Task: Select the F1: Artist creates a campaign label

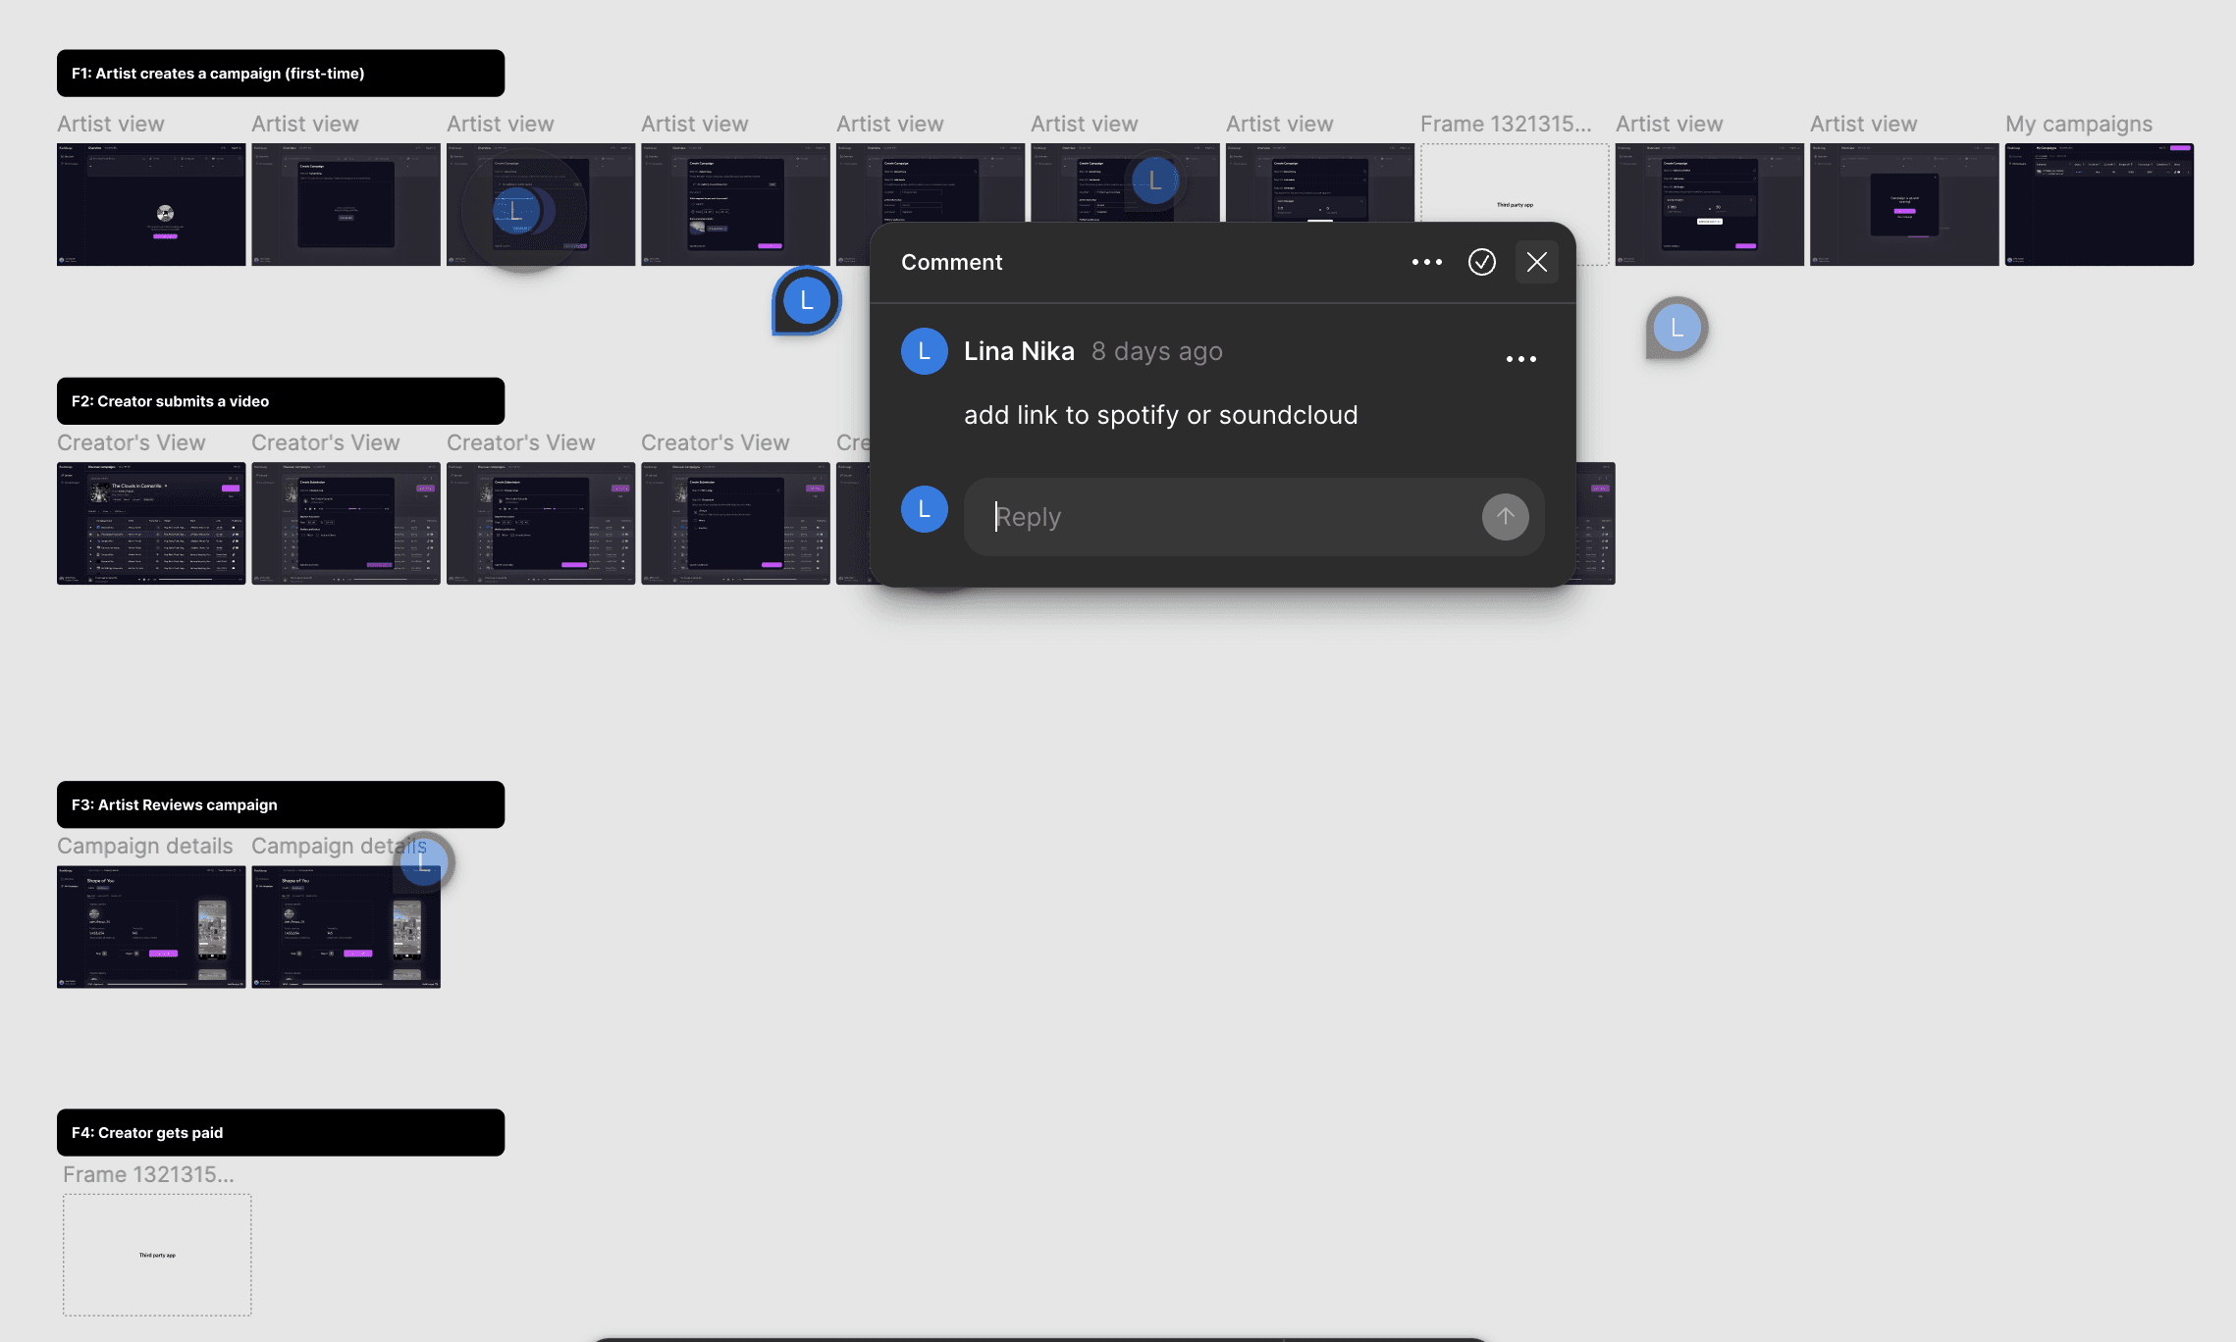Action: [281, 74]
